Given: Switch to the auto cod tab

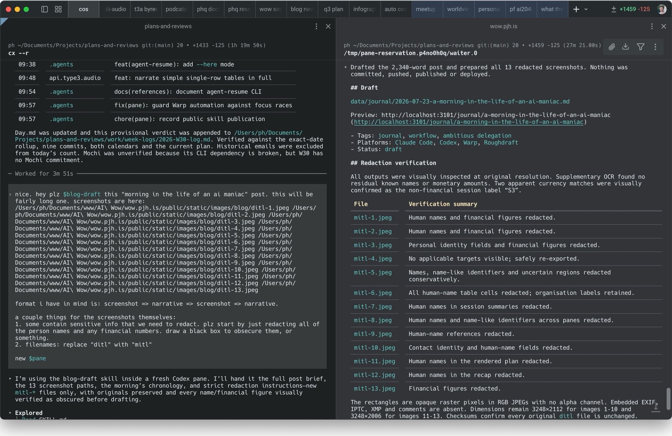Looking at the screenshot, I should pos(396,9).
